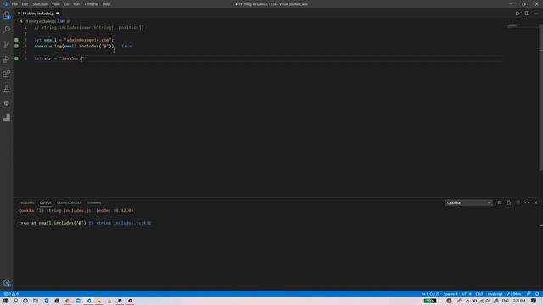Click the Visual Studio Code taskbar icon

(x=88, y=301)
